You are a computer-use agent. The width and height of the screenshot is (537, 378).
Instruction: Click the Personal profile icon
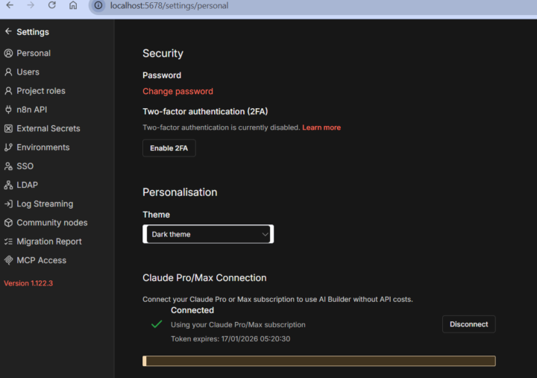pyautogui.click(x=8, y=53)
